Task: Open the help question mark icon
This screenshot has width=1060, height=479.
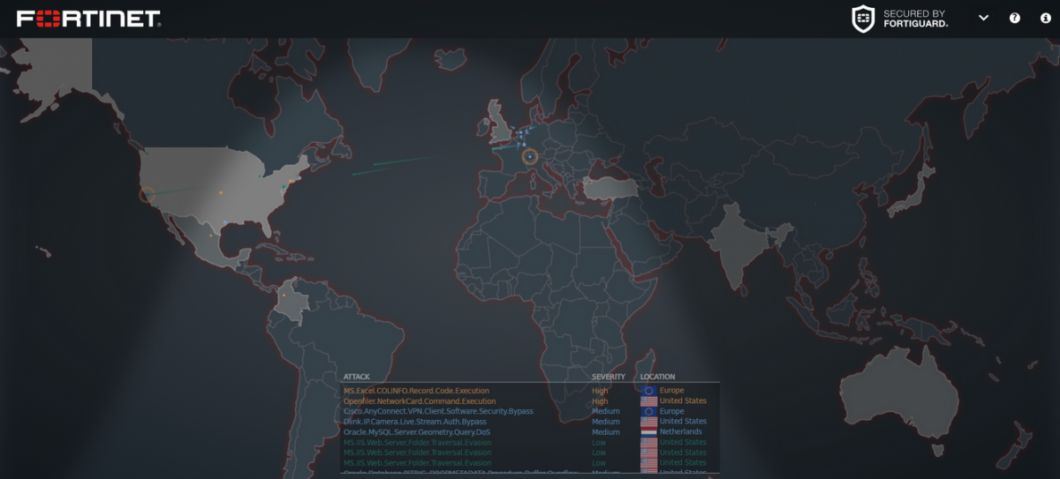Action: [1015, 19]
